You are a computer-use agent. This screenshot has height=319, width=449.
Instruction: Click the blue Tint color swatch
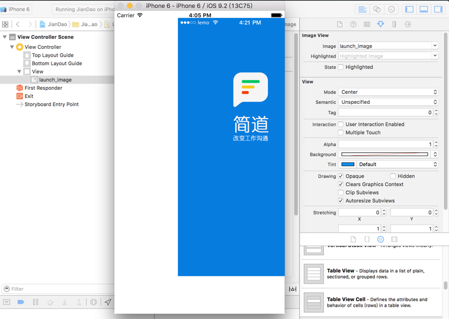pyautogui.click(x=347, y=165)
